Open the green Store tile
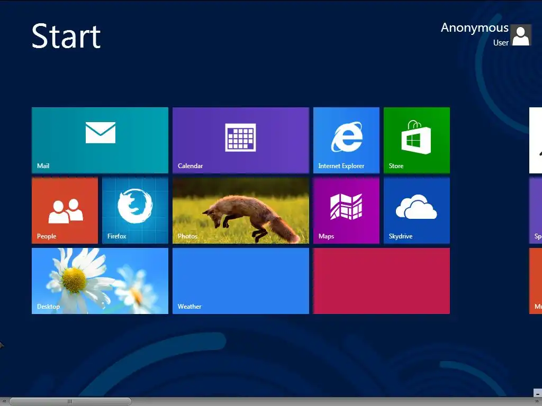This screenshot has height=406, width=542. pyautogui.click(x=417, y=140)
